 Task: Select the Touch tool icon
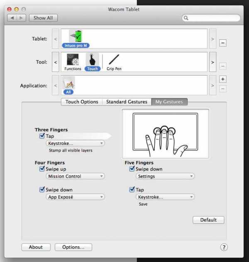pyautogui.click(x=93, y=62)
